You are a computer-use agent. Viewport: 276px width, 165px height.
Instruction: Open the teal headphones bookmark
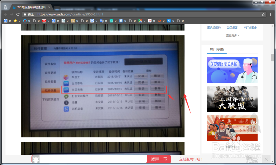pos(111,21)
